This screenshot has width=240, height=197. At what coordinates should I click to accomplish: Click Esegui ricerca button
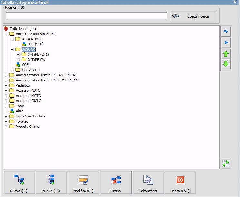pyautogui.click(x=193, y=16)
